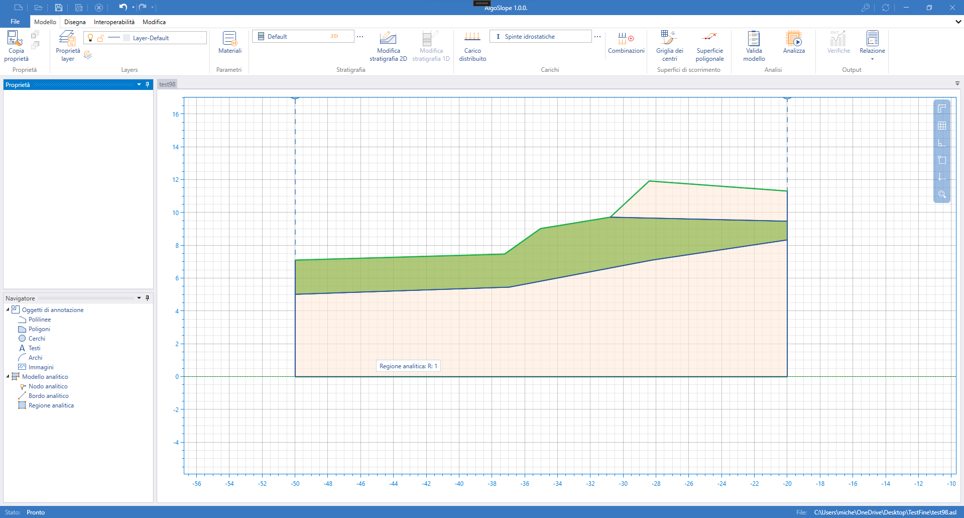Toggle the layer lock icon
The image size is (964, 518).
coord(100,38)
